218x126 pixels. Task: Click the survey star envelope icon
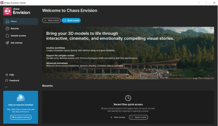[x=21, y=98]
